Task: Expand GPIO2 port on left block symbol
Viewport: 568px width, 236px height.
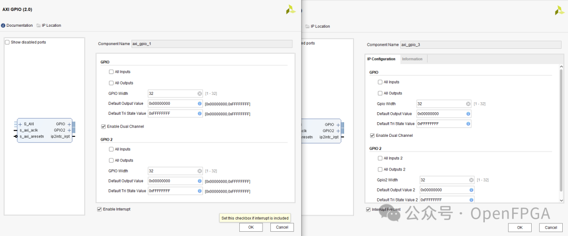Action: click(x=69, y=130)
